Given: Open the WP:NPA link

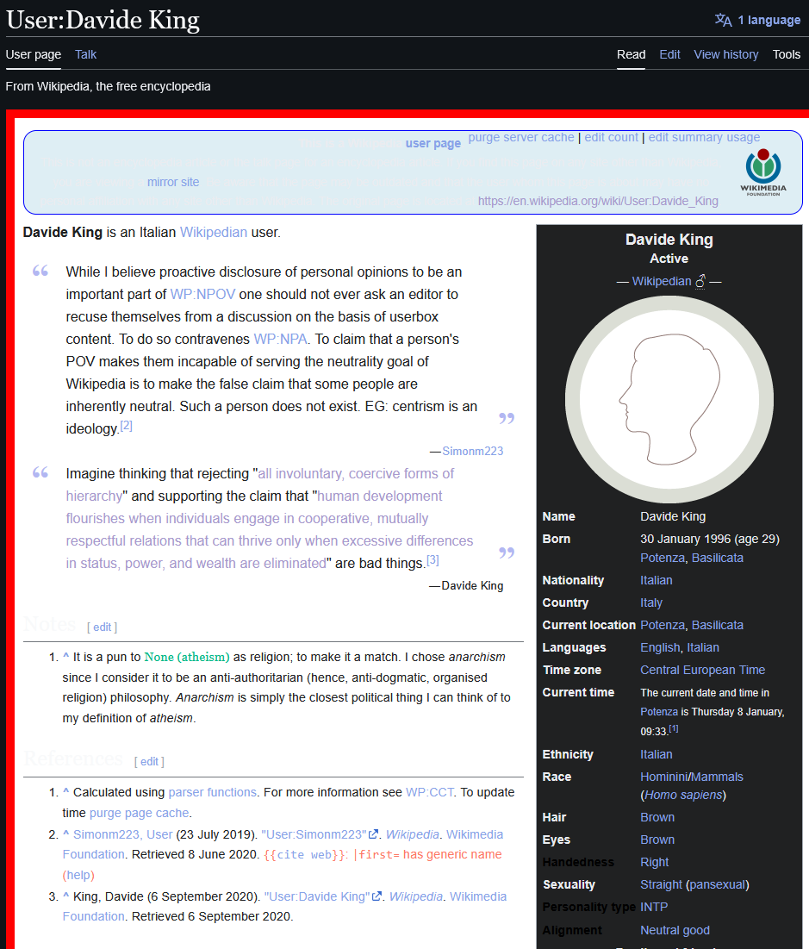Looking at the screenshot, I should (x=281, y=339).
